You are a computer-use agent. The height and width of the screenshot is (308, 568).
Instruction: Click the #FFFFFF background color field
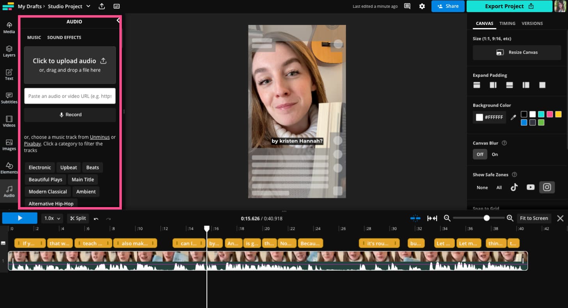coord(490,117)
